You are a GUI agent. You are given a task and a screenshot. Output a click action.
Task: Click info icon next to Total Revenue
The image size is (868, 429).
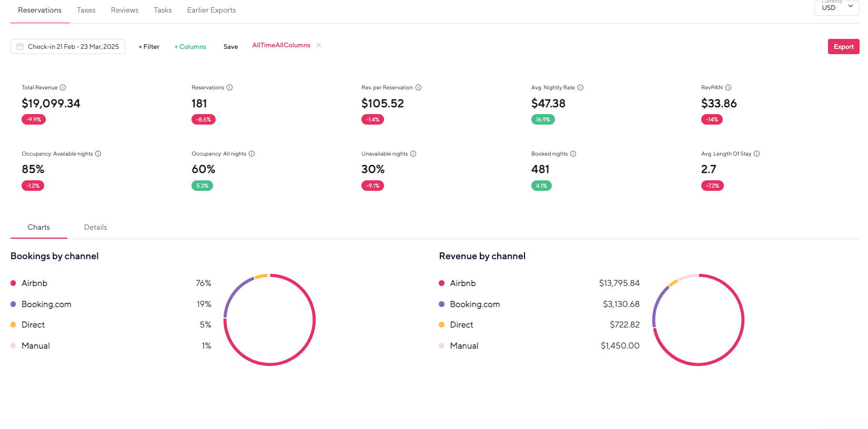point(63,88)
